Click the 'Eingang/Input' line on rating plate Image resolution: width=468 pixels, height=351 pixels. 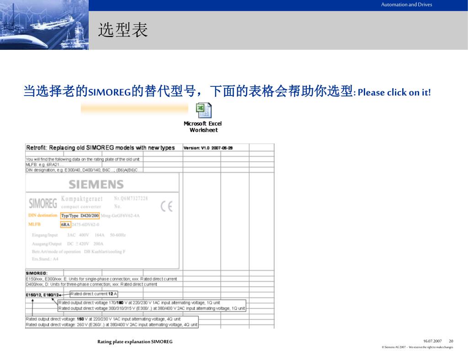click(79, 235)
